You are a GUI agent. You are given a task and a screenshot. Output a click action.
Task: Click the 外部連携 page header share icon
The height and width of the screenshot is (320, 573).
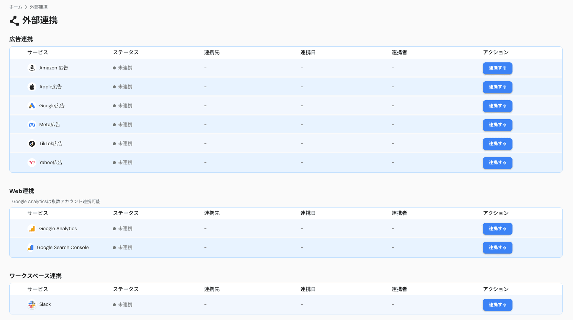[14, 20]
